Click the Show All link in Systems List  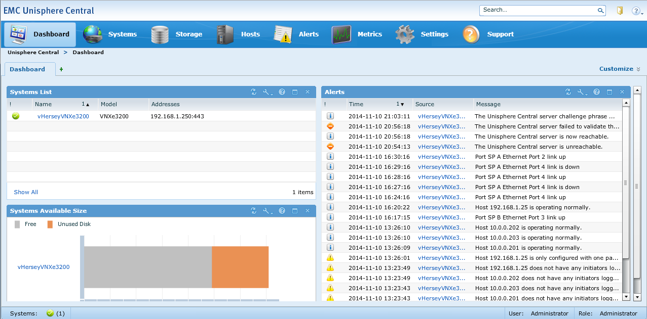click(25, 192)
